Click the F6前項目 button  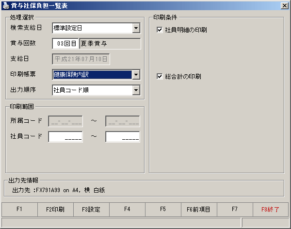point(198,210)
